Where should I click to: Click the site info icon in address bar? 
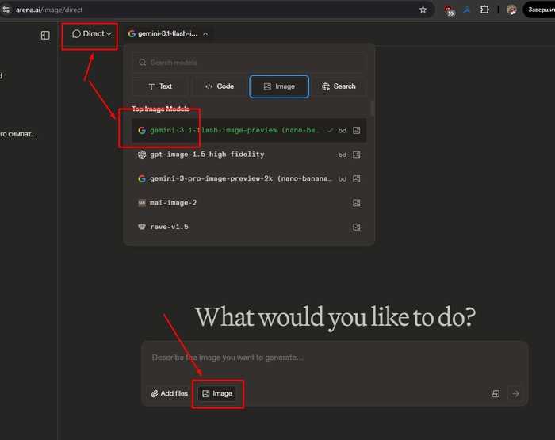pyautogui.click(x=6, y=10)
